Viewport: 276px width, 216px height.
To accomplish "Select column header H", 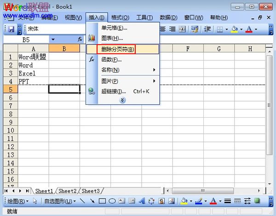I will (x=250, y=49).
